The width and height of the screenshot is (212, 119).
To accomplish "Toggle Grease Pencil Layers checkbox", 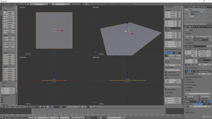I will click(167, 50).
